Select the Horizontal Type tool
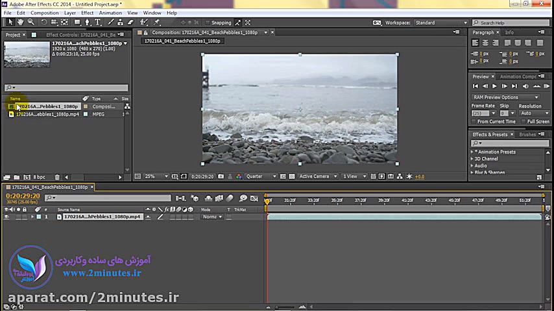This screenshot has width=554, height=311. tap(98, 23)
